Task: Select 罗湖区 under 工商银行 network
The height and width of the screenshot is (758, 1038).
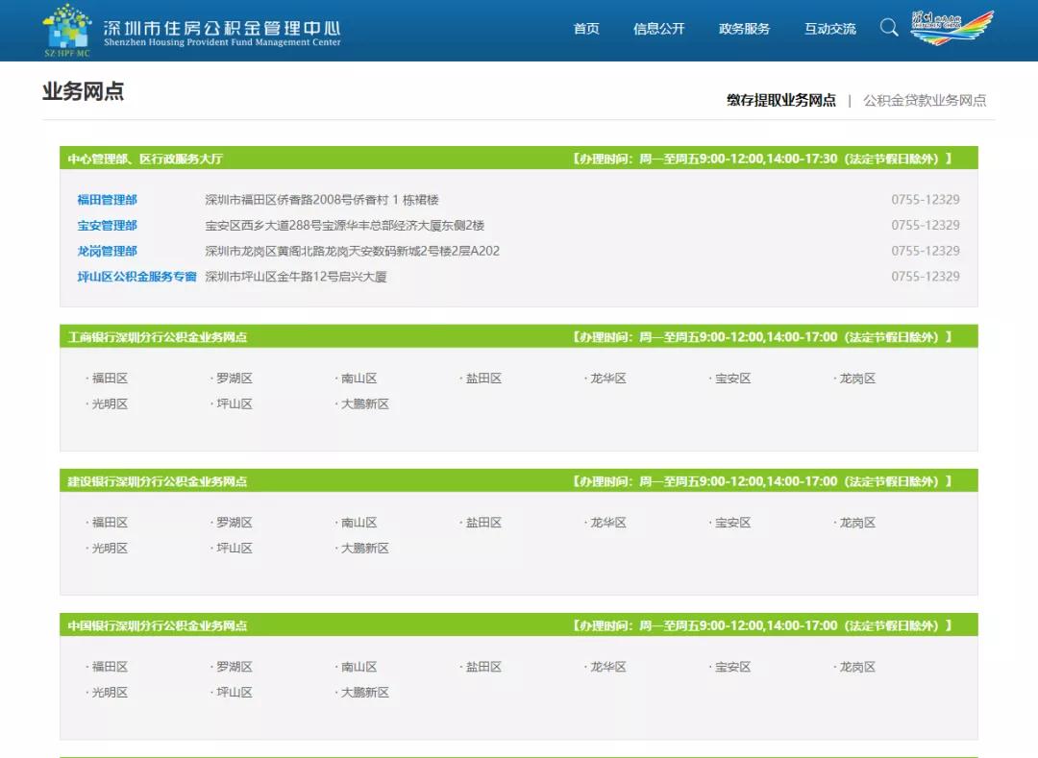Action: pos(234,378)
